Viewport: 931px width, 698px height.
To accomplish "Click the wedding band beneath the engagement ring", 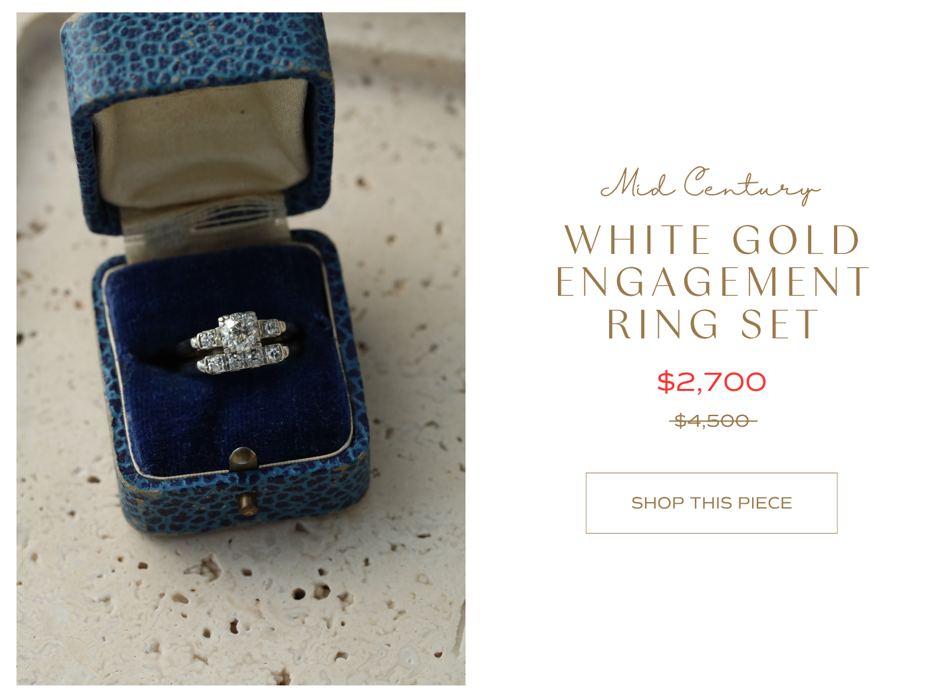I will point(243,360).
